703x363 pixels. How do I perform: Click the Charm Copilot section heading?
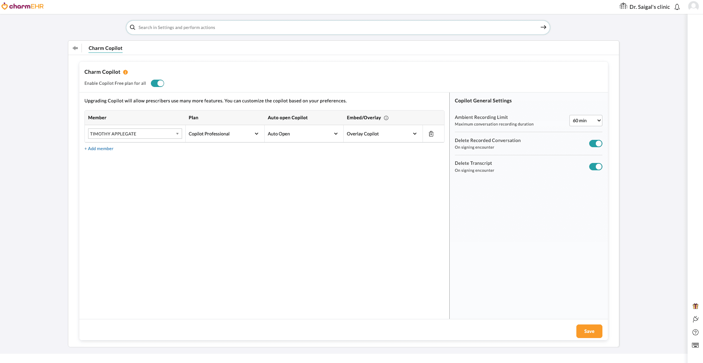102,72
